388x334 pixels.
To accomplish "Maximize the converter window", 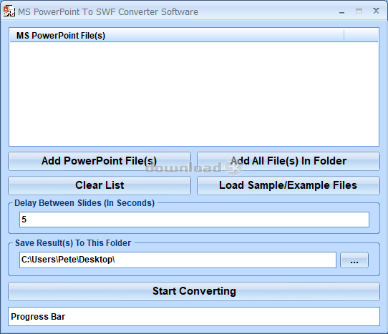I will pos(359,11).
